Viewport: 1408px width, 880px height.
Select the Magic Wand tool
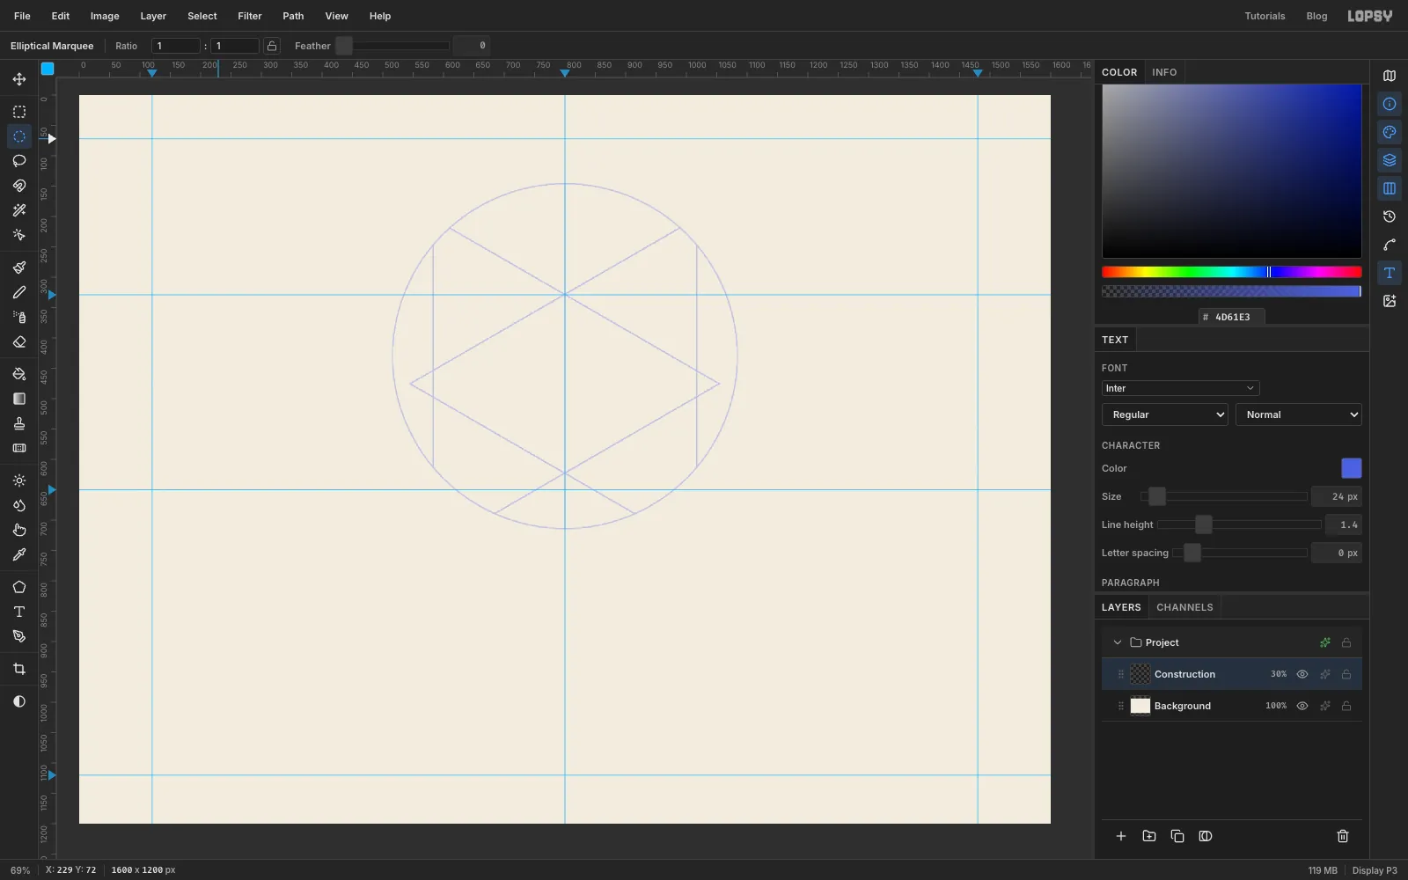tap(19, 210)
